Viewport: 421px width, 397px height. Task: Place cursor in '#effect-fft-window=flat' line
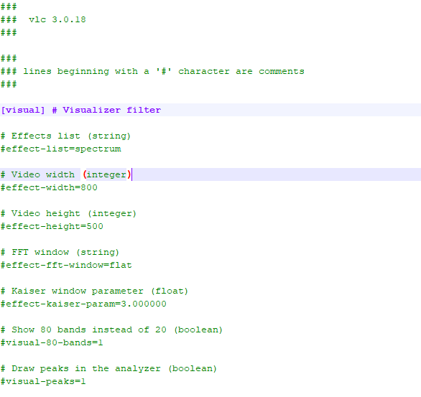click(66, 266)
